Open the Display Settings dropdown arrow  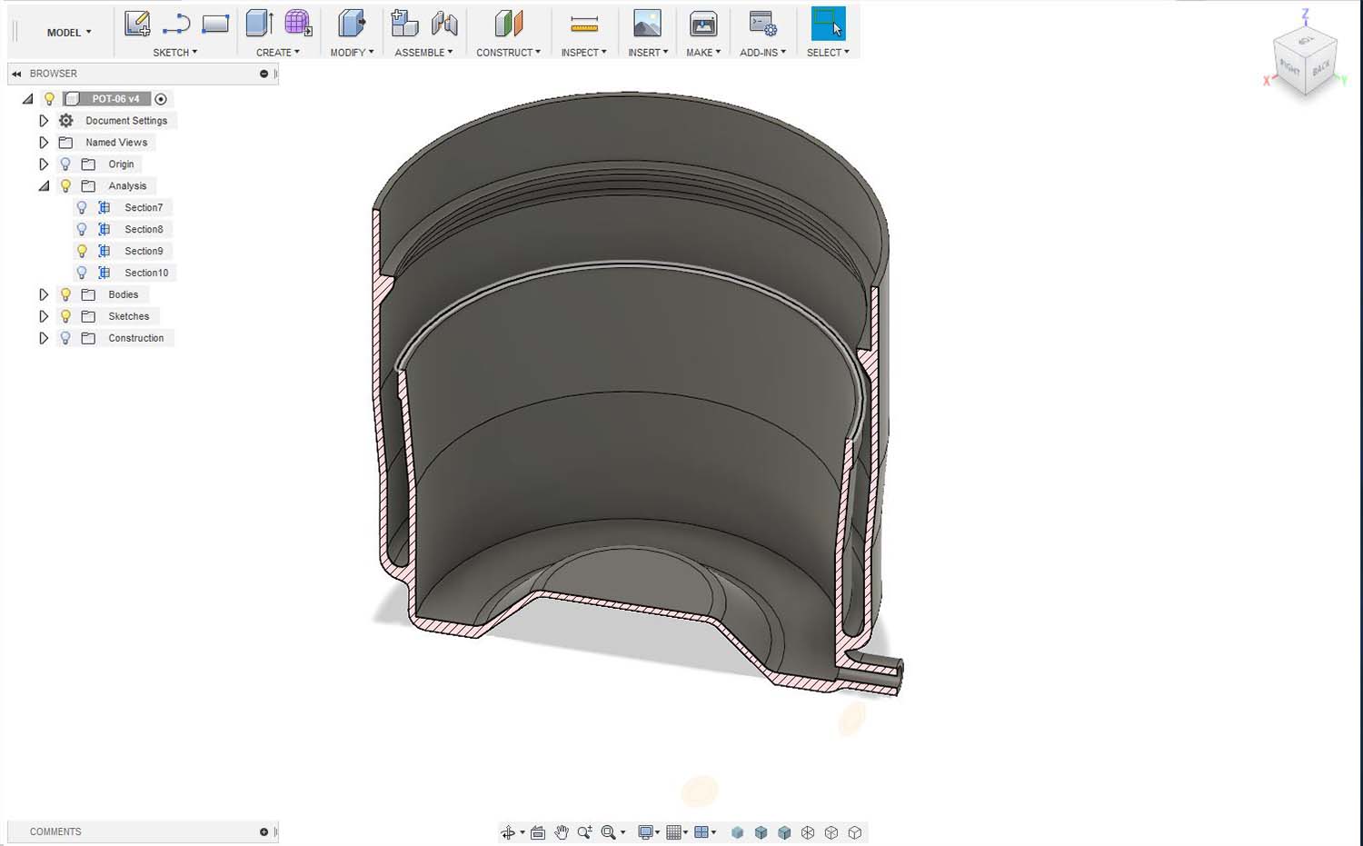657,833
